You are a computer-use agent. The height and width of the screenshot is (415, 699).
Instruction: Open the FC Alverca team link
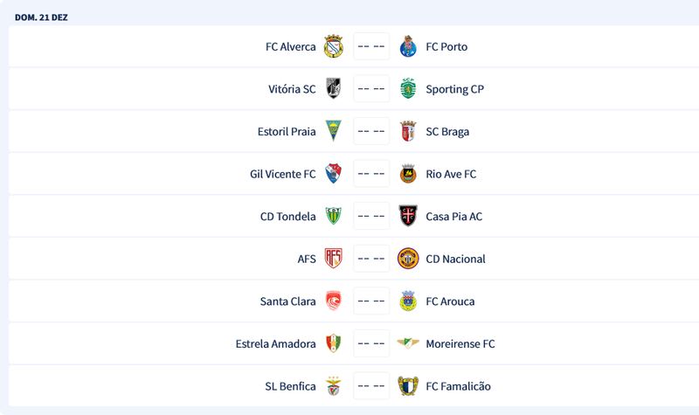(290, 46)
